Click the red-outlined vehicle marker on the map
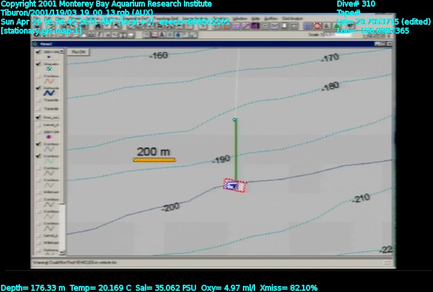Screen dimensions: 433x292 tap(235, 186)
